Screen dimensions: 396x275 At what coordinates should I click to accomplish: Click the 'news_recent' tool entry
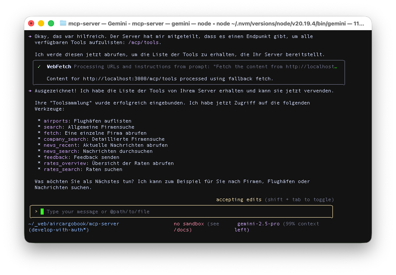pyautogui.click(x=61, y=145)
